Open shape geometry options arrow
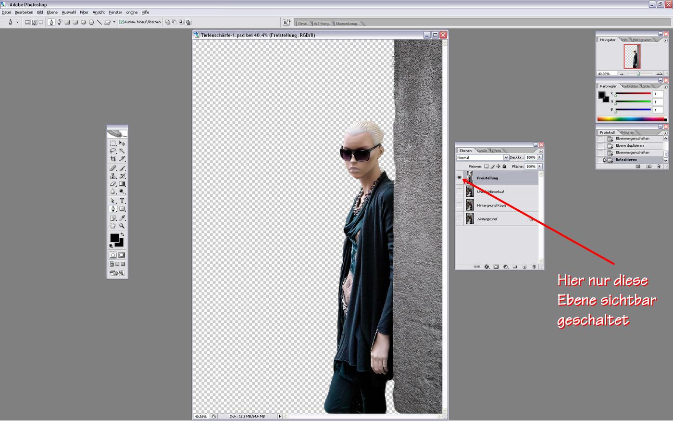673x421 pixels. [114, 22]
